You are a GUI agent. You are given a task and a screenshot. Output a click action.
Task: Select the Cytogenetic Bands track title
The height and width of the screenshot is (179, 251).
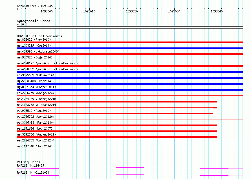(34, 21)
